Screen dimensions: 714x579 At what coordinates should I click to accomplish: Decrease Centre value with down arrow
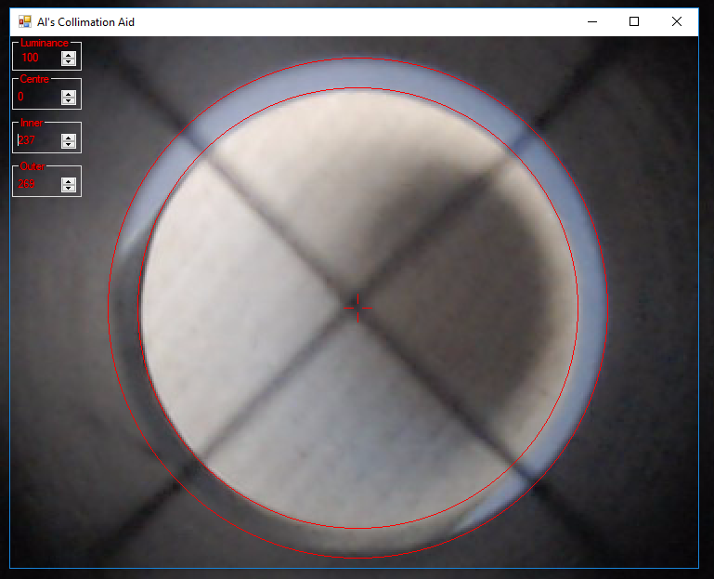pyautogui.click(x=69, y=101)
